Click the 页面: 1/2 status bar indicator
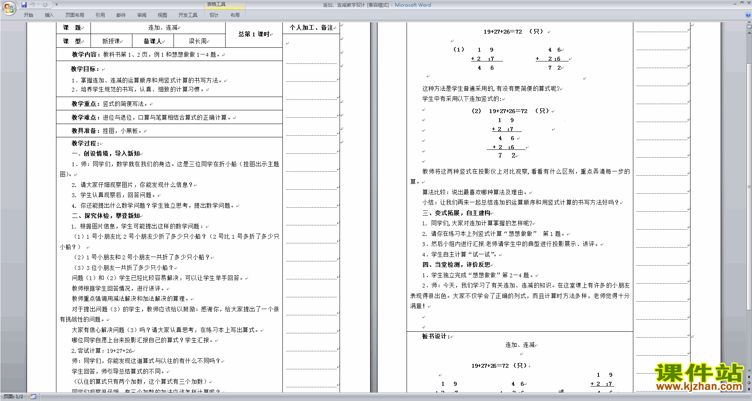 13,397
